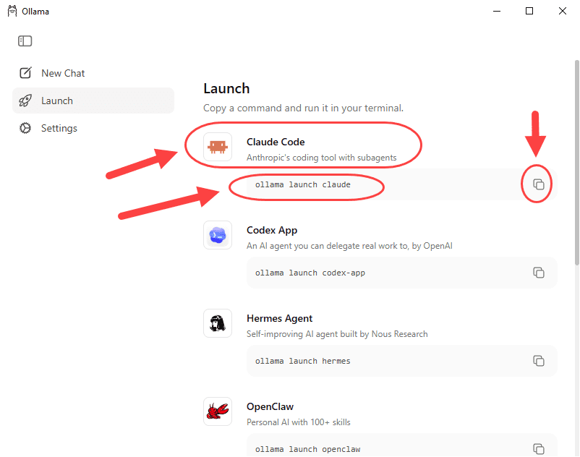Viewport: 580px width, 457px height.
Task: Click the vertical scrollbar thumb
Action: (576, 162)
